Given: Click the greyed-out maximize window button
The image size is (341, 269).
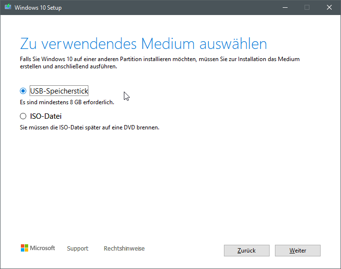Looking at the screenshot, I should click(307, 8).
